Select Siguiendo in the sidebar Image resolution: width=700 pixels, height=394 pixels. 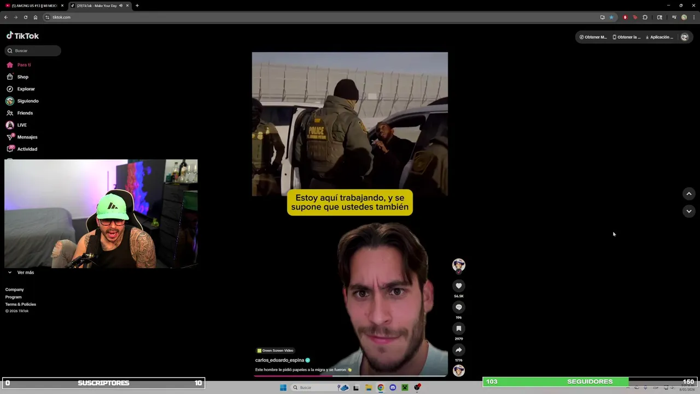pyautogui.click(x=28, y=101)
